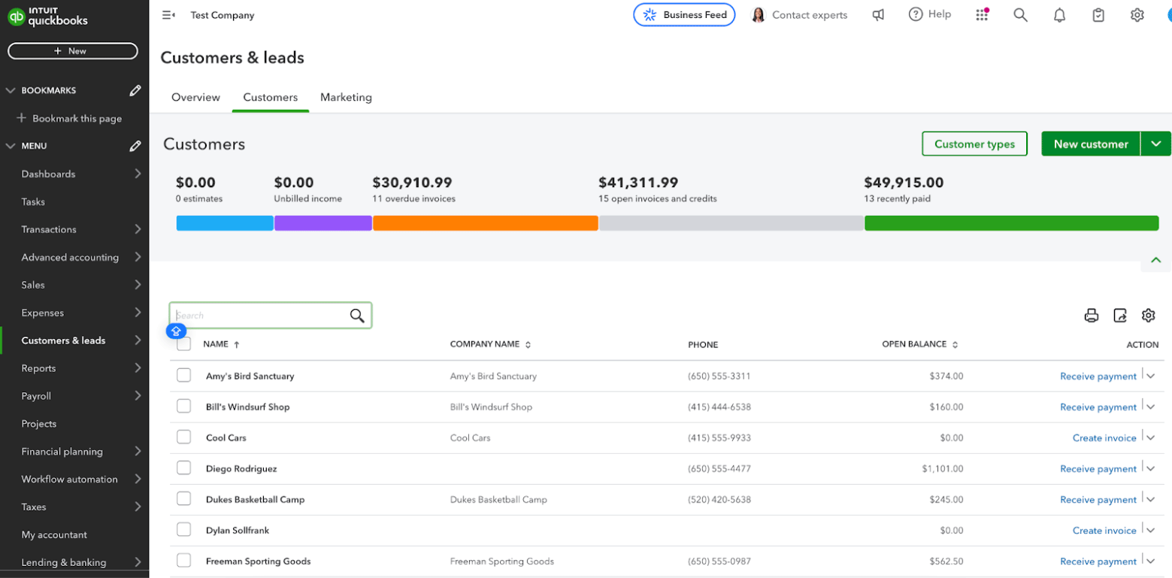Click Receive payment for Bill's Windsurf Shop
The height and width of the screenshot is (578, 1172).
coord(1098,407)
